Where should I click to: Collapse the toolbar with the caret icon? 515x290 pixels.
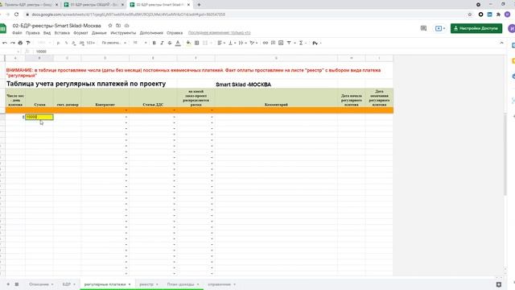tap(501, 43)
